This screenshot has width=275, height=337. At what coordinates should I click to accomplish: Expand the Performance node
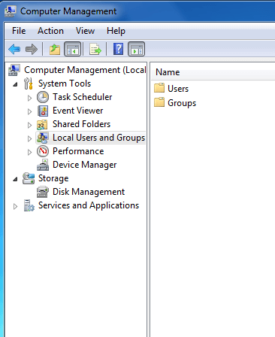click(x=29, y=152)
